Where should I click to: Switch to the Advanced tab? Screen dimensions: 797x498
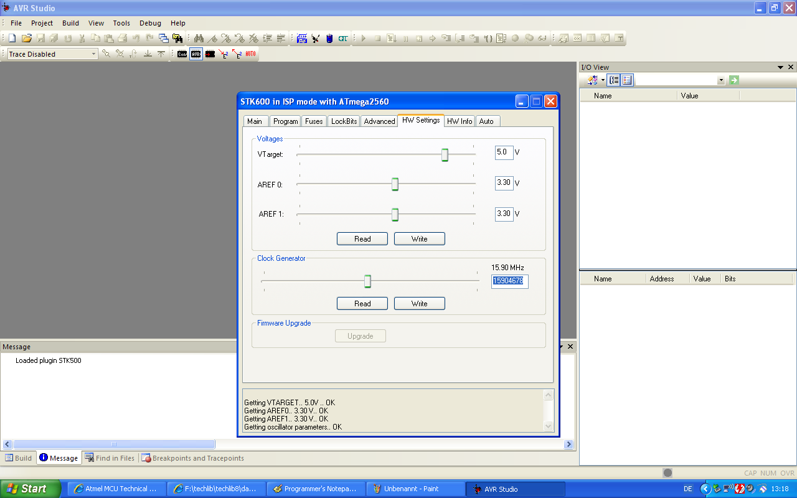(x=379, y=121)
